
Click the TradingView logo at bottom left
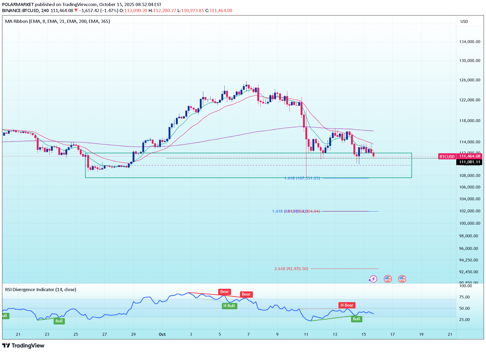pyautogui.click(x=23, y=345)
